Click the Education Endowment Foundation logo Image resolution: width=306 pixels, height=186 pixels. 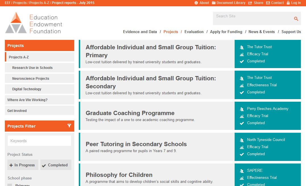click(34, 23)
